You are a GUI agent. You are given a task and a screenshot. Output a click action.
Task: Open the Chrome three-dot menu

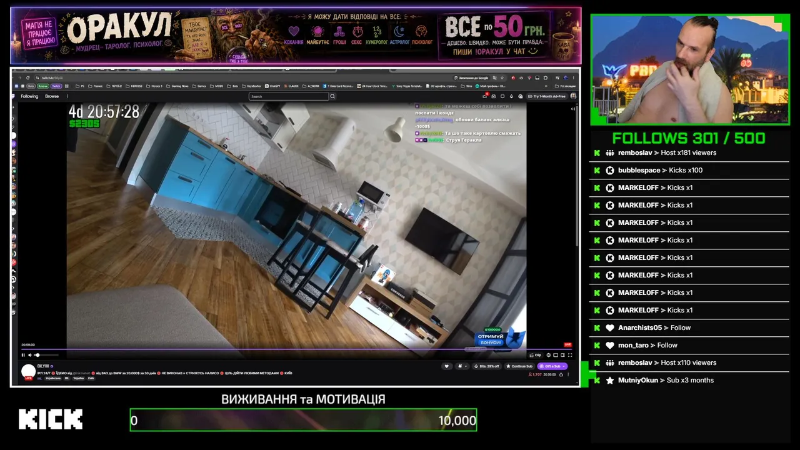point(574,77)
